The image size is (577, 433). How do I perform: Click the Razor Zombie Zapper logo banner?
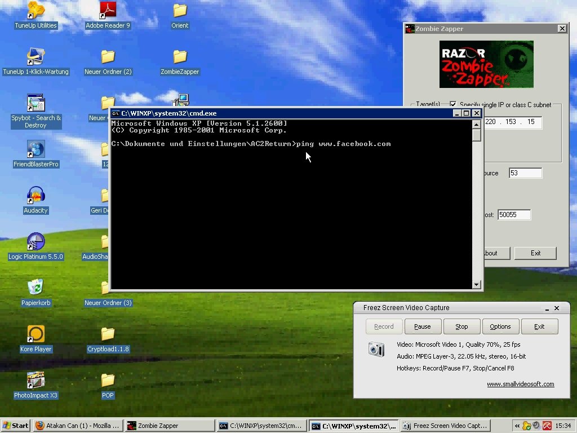(x=486, y=64)
